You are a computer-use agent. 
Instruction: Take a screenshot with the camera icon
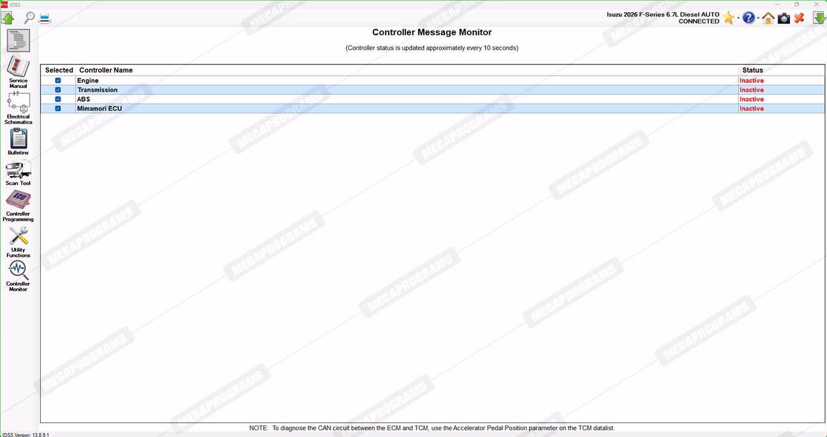click(784, 18)
